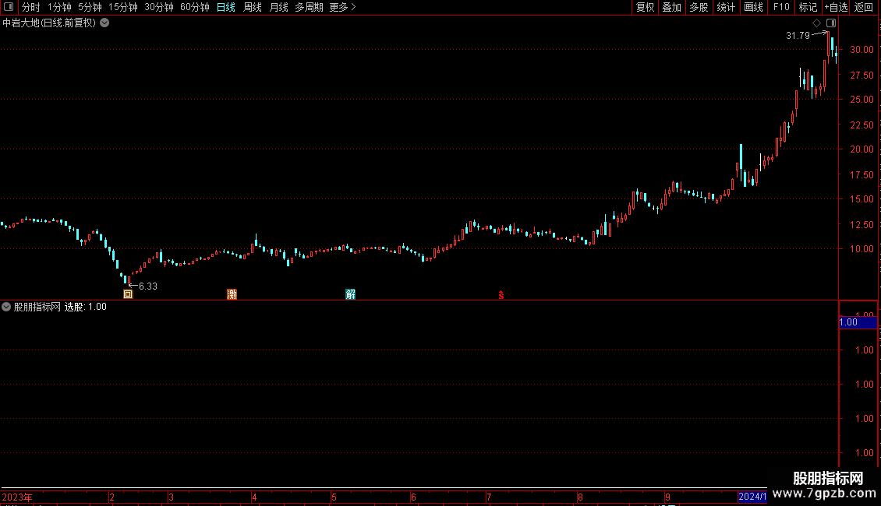Click the 10.00 price axis label
This screenshot has height=506, width=881.
pos(862,249)
